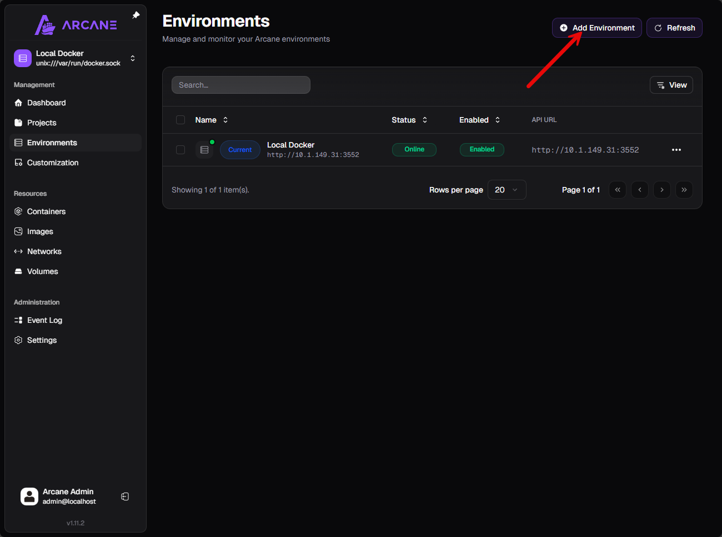Click the Current badge on Local Docker

coord(240,150)
